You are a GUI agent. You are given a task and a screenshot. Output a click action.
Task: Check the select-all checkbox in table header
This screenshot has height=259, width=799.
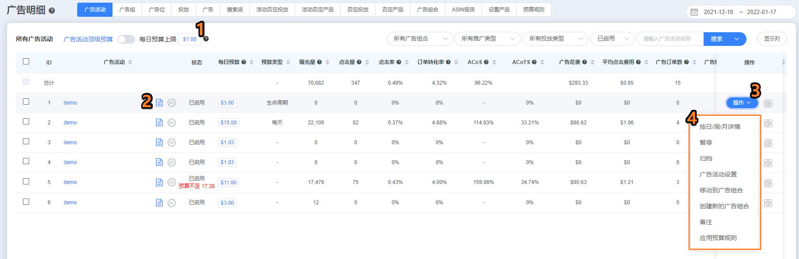26,61
